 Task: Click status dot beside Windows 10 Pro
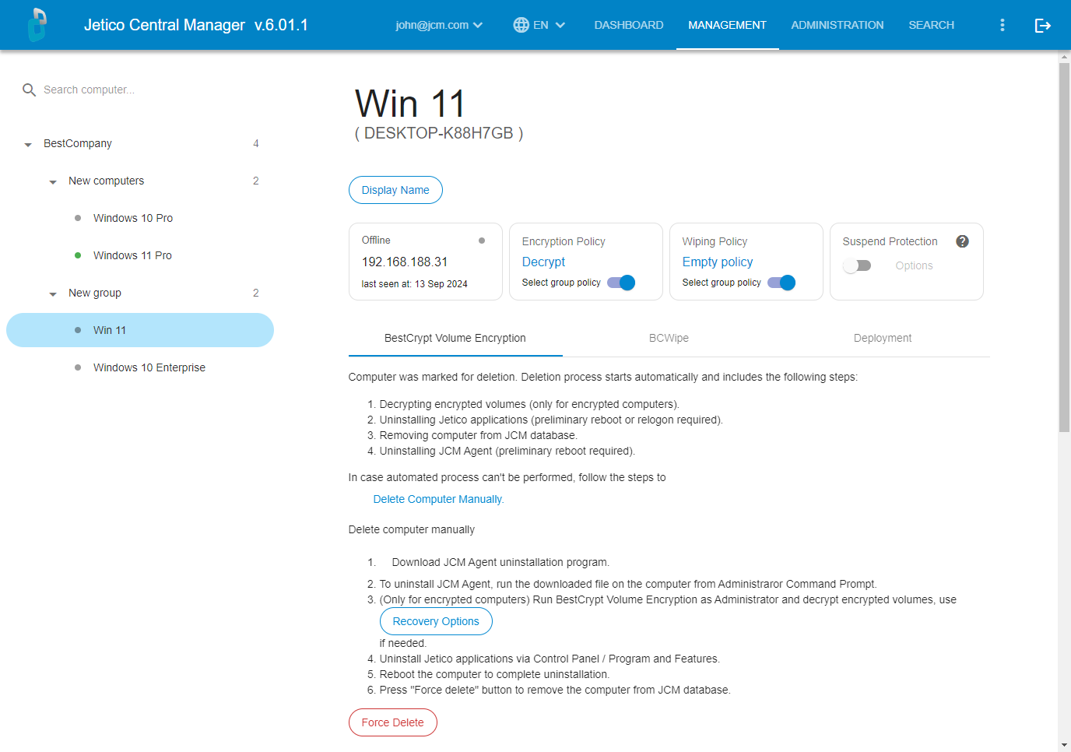78,218
